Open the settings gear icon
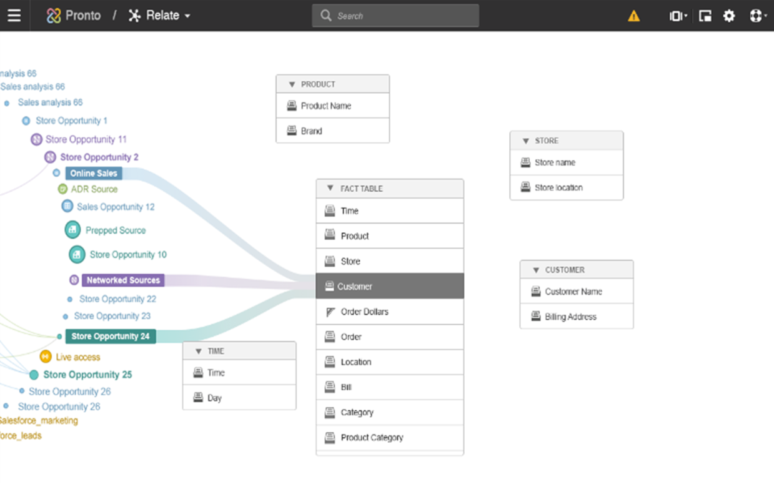The width and height of the screenshot is (774, 484). pyautogui.click(x=729, y=16)
